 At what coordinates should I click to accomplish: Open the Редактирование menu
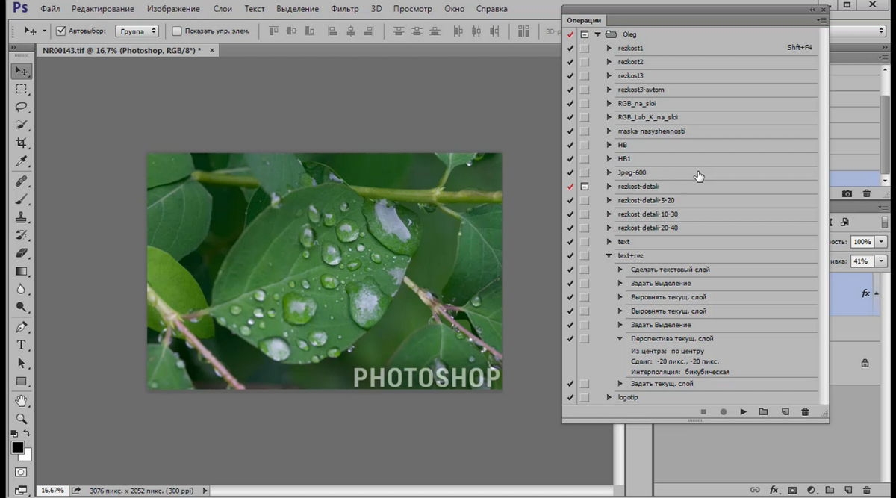tap(103, 9)
